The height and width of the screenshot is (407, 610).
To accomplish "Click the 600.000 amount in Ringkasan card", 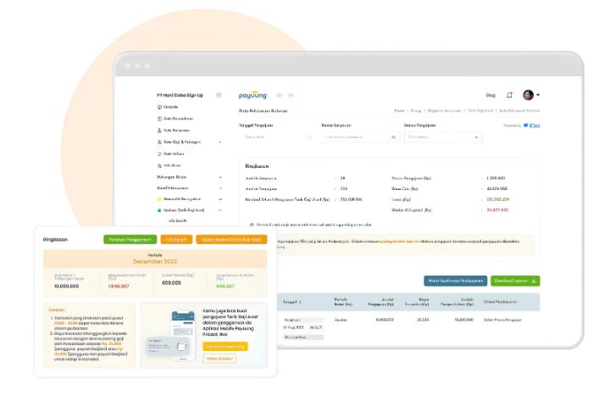I will 171,282.
